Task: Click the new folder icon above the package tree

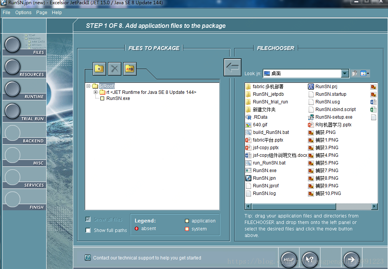Action: click(100, 69)
